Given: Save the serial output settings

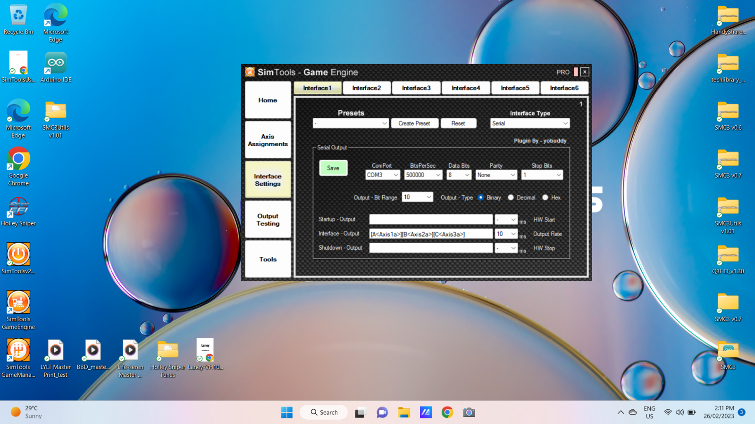Looking at the screenshot, I should (333, 168).
